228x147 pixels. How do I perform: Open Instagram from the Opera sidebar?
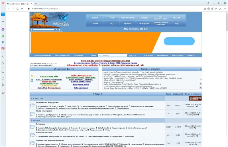(3, 48)
